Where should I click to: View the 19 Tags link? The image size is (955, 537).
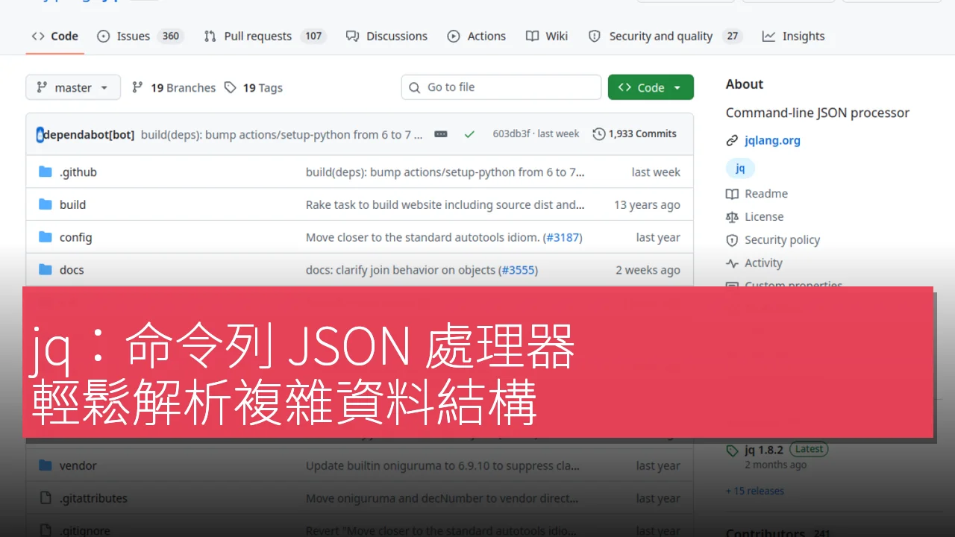click(254, 87)
